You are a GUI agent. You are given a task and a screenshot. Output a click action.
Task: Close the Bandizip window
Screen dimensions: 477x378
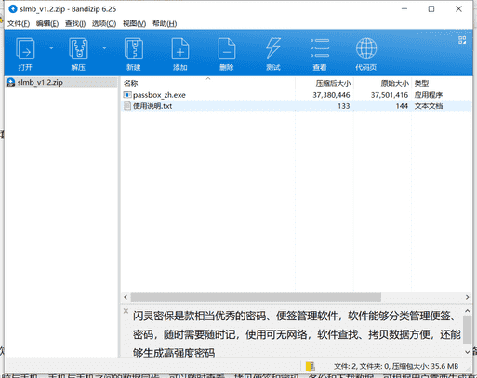pyautogui.click(x=458, y=9)
